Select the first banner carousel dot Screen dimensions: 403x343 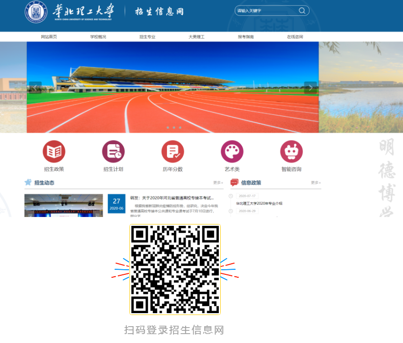[x=168, y=127]
